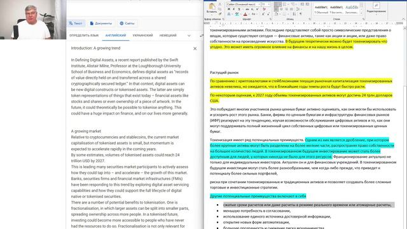
Task: Apply the Обычный style
Action: tap(321, 10)
